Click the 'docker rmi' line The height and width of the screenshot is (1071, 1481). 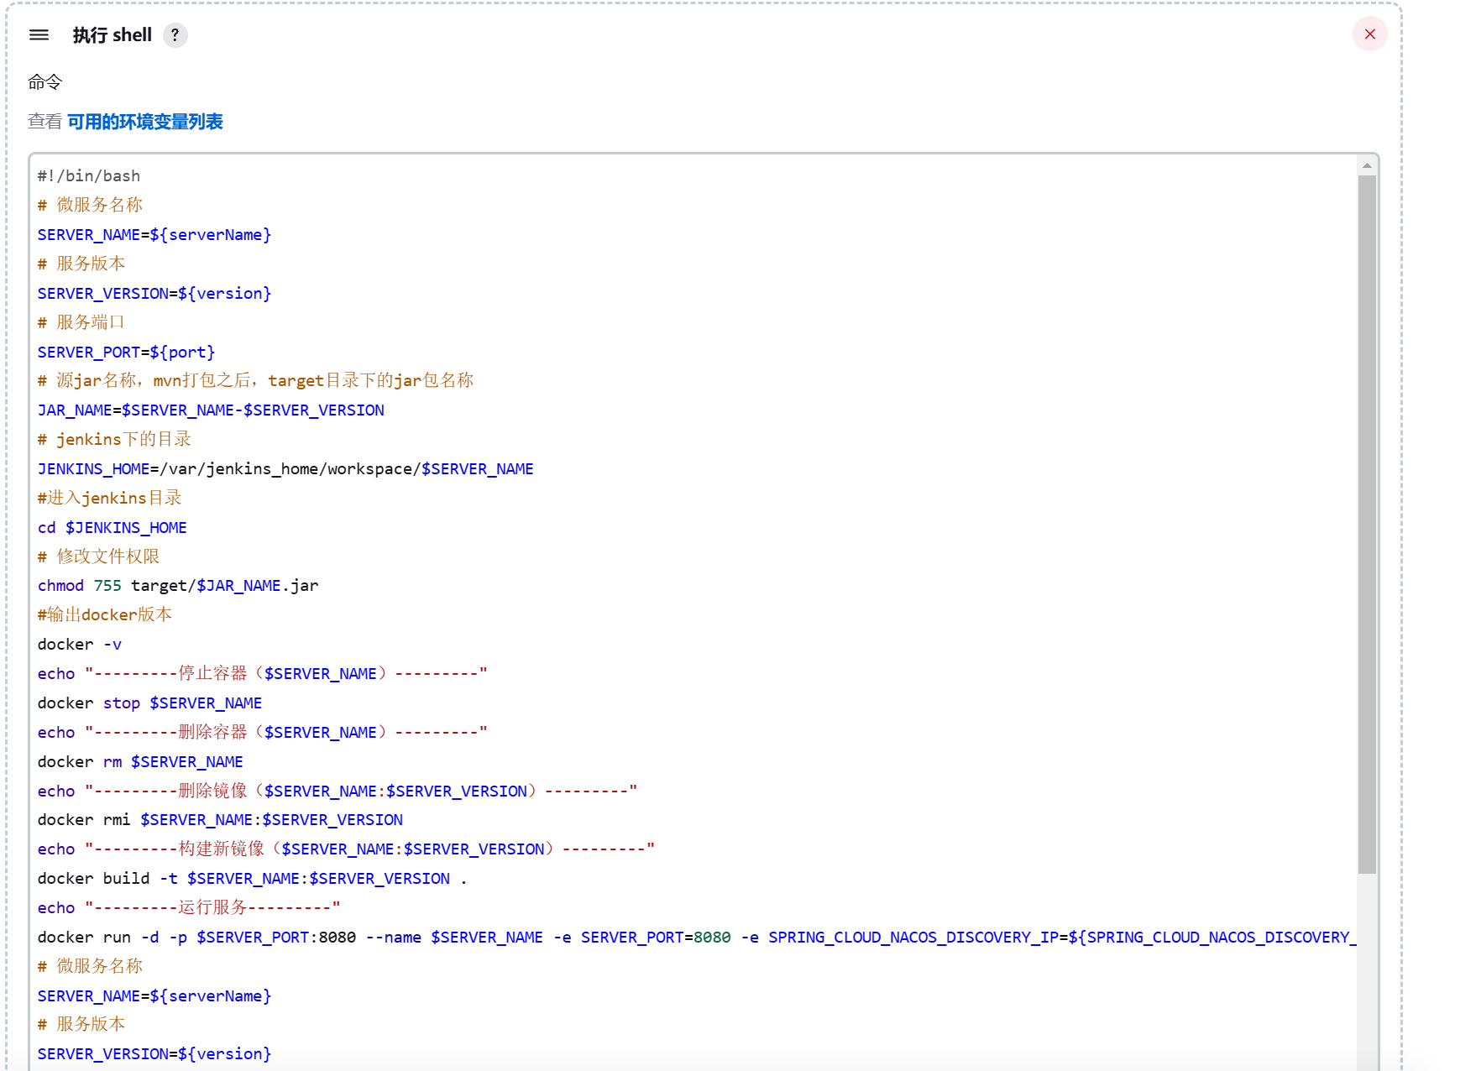click(x=220, y=820)
